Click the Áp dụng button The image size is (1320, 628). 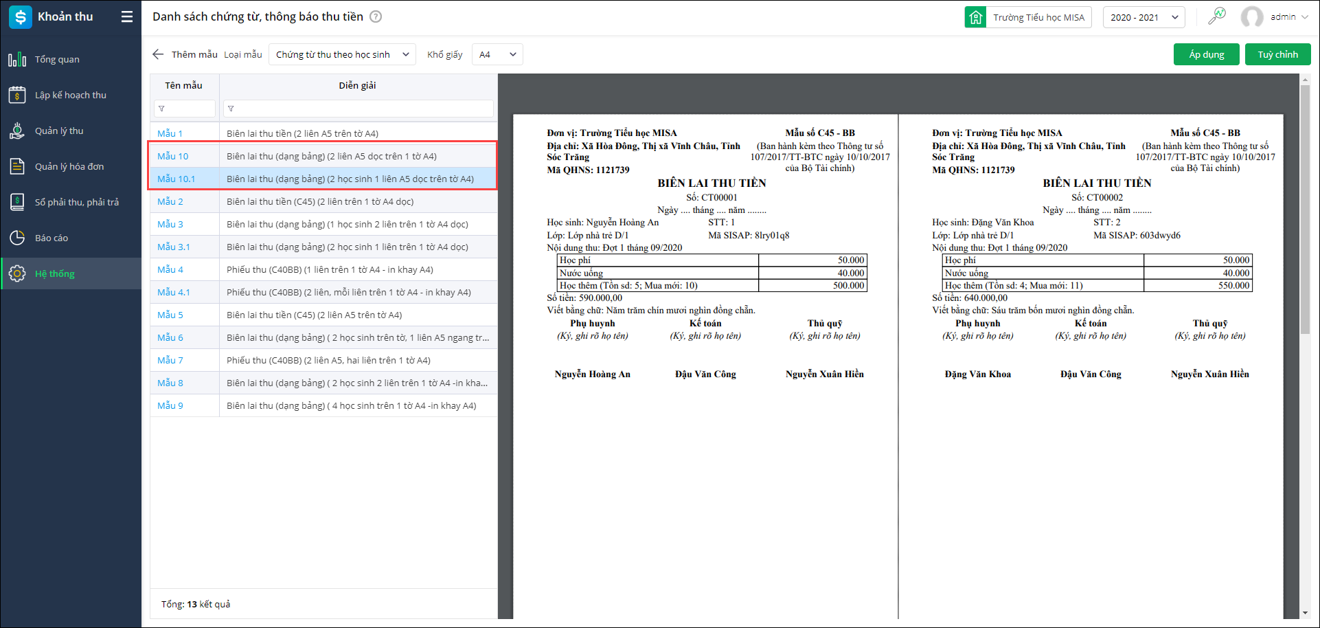tap(1206, 54)
